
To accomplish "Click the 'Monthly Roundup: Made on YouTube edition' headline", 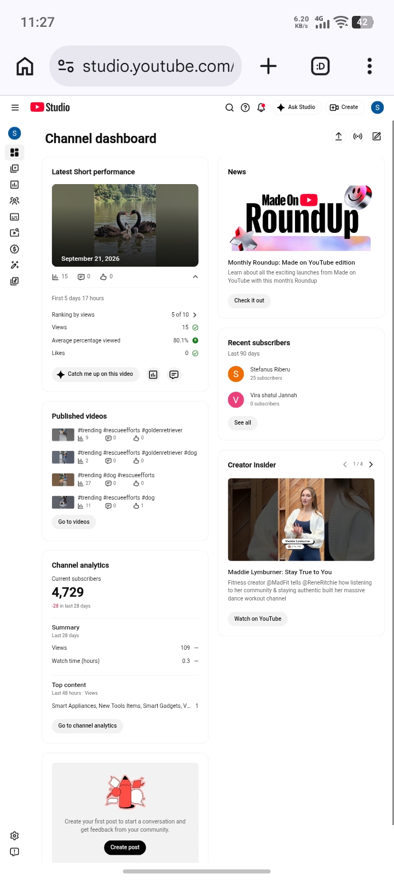I will pyautogui.click(x=291, y=263).
